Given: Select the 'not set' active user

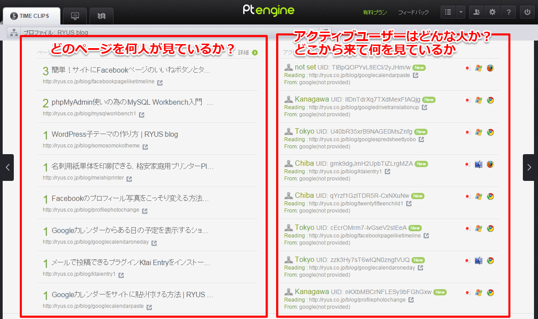Looking at the screenshot, I should [305, 67].
